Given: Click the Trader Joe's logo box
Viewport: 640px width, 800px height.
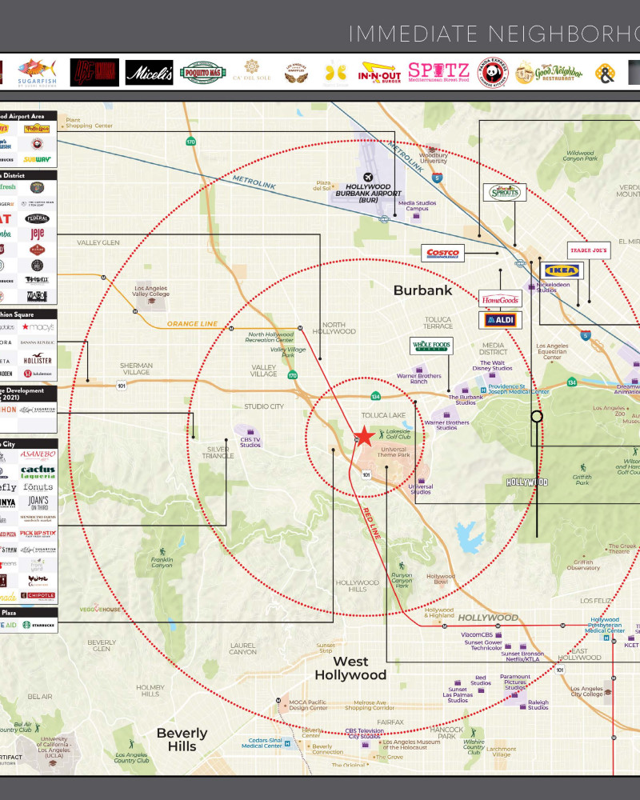Looking at the screenshot, I should (x=589, y=250).
